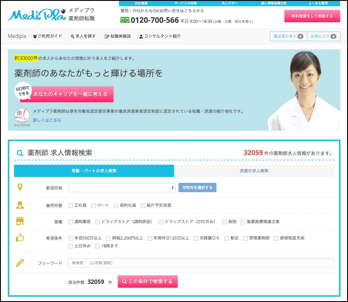348x302 pixels.
Task: Click the 無料登録をして相談する button
Action: pos(312,16)
